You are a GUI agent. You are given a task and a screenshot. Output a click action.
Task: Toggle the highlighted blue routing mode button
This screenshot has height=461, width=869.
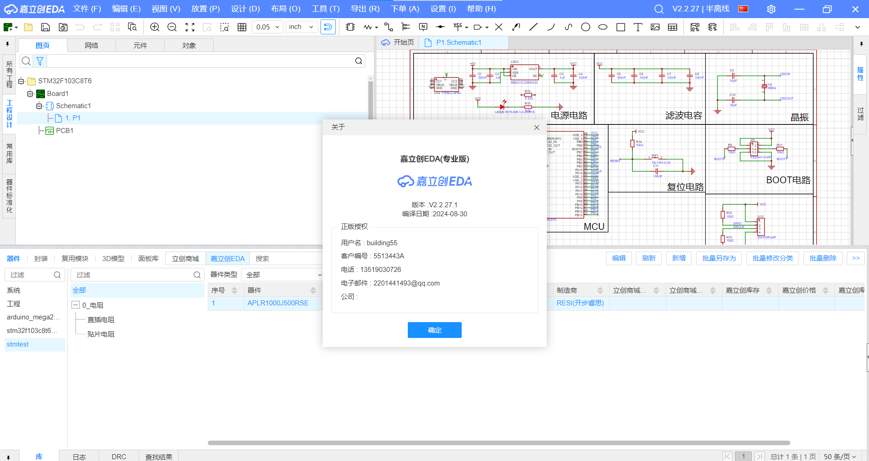coord(328,27)
